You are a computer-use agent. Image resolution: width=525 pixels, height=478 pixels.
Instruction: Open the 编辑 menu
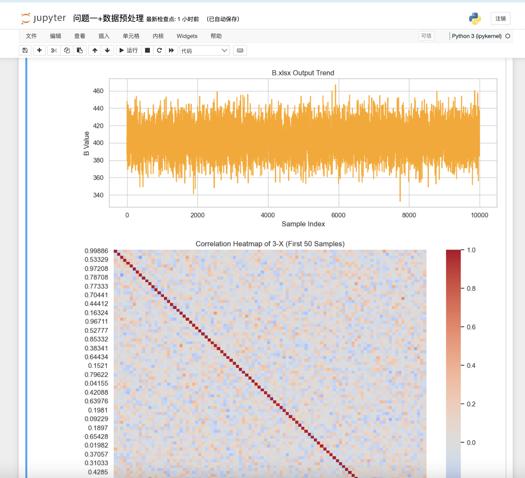[56, 36]
